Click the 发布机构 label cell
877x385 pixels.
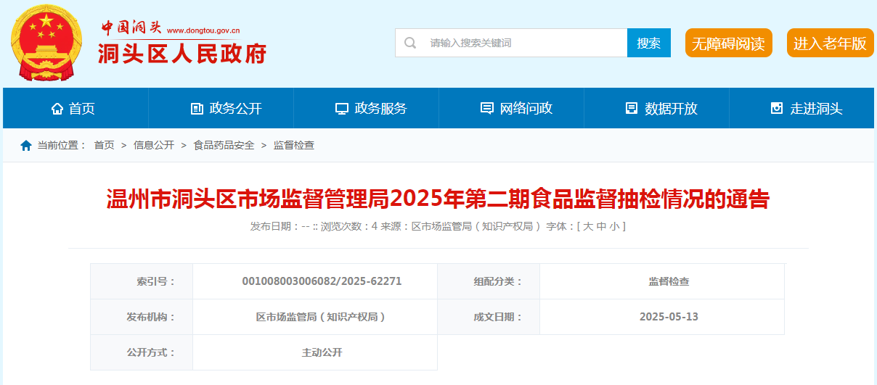click(142, 317)
